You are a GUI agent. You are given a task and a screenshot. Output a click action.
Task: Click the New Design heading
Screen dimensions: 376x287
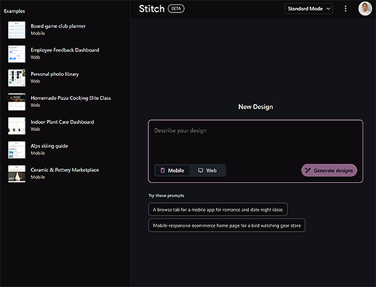tap(255, 107)
